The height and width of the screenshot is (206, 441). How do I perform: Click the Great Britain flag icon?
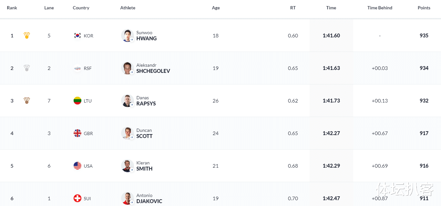tap(77, 133)
